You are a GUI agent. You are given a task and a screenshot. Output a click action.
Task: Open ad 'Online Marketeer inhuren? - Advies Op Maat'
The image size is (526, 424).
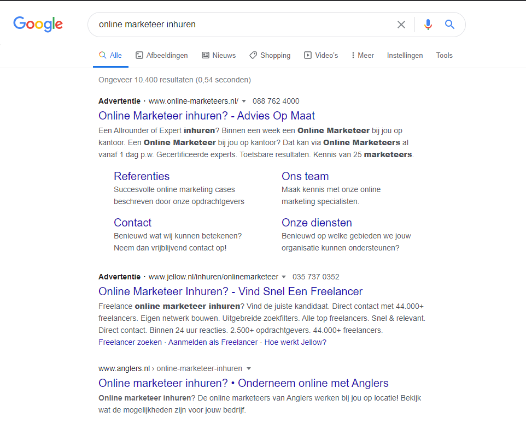[207, 116]
